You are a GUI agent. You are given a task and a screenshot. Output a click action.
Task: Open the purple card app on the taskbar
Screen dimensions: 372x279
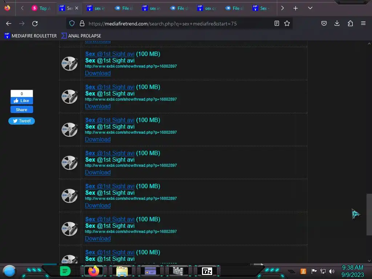(x=150, y=271)
